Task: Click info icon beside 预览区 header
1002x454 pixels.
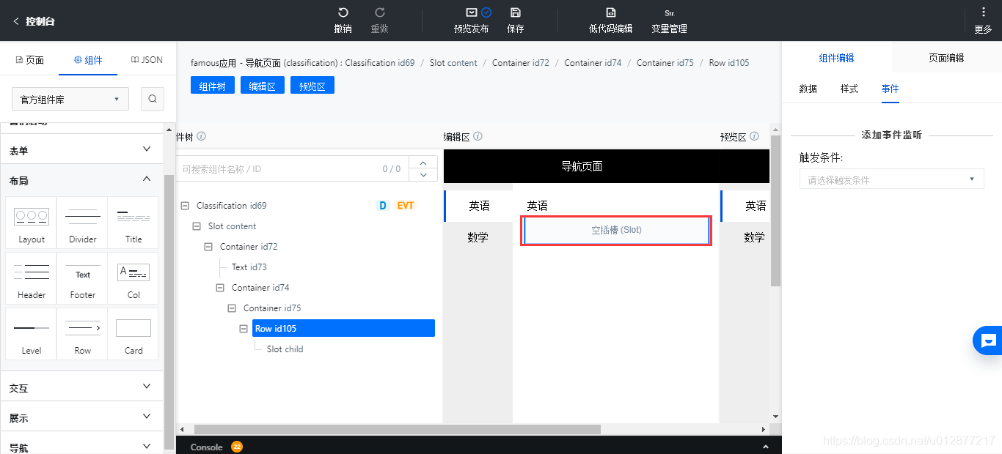Action: 754,136
